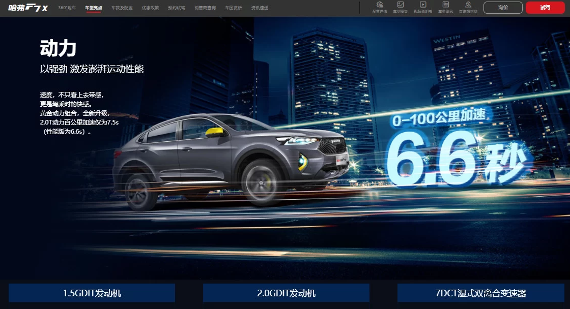The width and height of the screenshot is (570, 309).
Task: Open the 车型资讯 news icon
Action: (x=445, y=5)
